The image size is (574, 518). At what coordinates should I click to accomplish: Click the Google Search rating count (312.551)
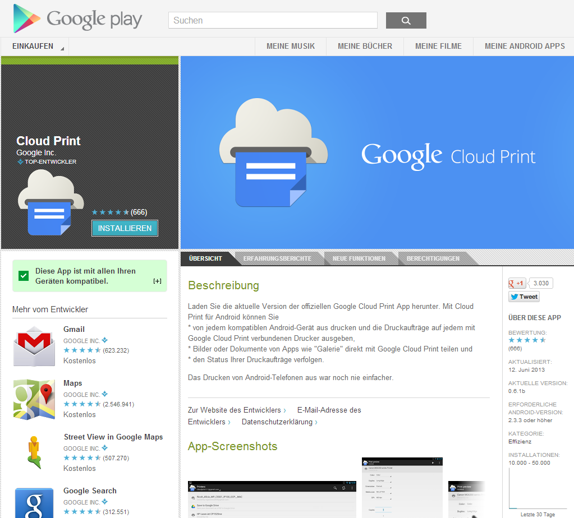coord(116,512)
